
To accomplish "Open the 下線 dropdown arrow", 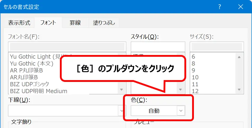I will (121, 111).
